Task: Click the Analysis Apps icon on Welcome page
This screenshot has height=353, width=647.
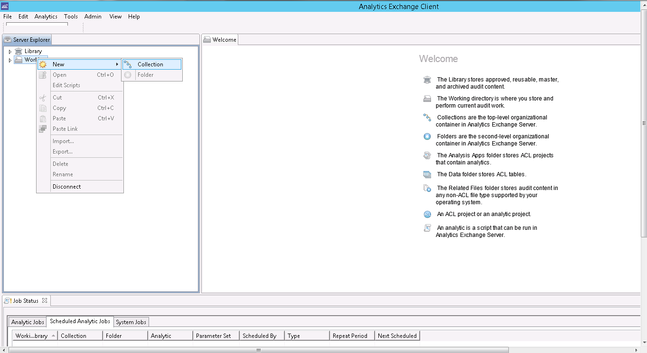Action: tap(427, 155)
